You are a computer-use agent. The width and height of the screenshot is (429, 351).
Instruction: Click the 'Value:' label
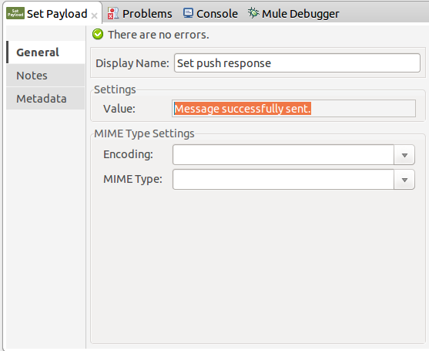click(x=119, y=109)
